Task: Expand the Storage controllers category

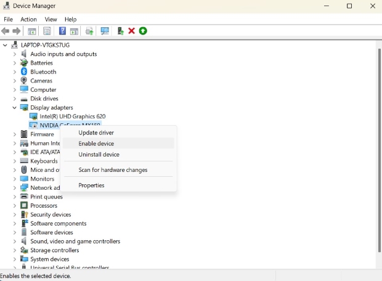Action: point(15,251)
